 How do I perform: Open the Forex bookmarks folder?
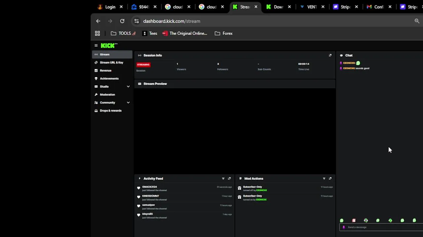[x=224, y=33]
